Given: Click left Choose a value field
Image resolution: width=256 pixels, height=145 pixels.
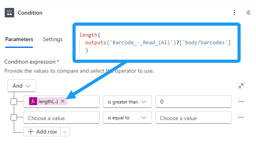Looking at the screenshot, I should point(61,117).
